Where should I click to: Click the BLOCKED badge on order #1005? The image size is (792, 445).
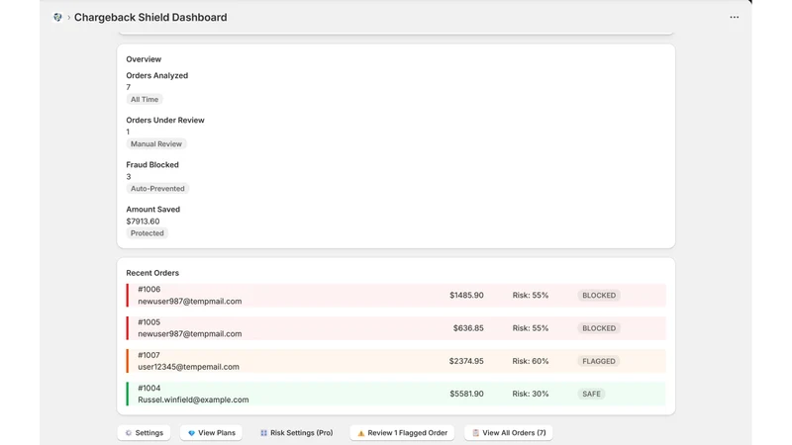click(x=599, y=328)
